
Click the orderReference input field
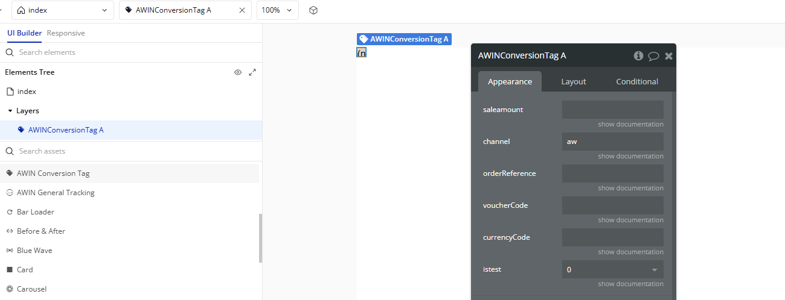[x=613, y=173]
